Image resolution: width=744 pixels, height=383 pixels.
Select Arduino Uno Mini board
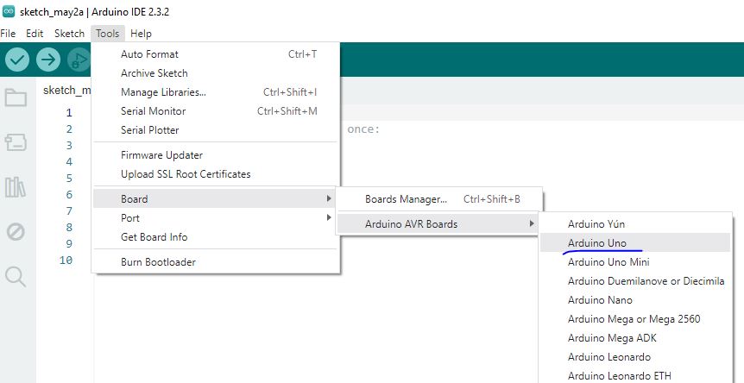tap(636, 262)
